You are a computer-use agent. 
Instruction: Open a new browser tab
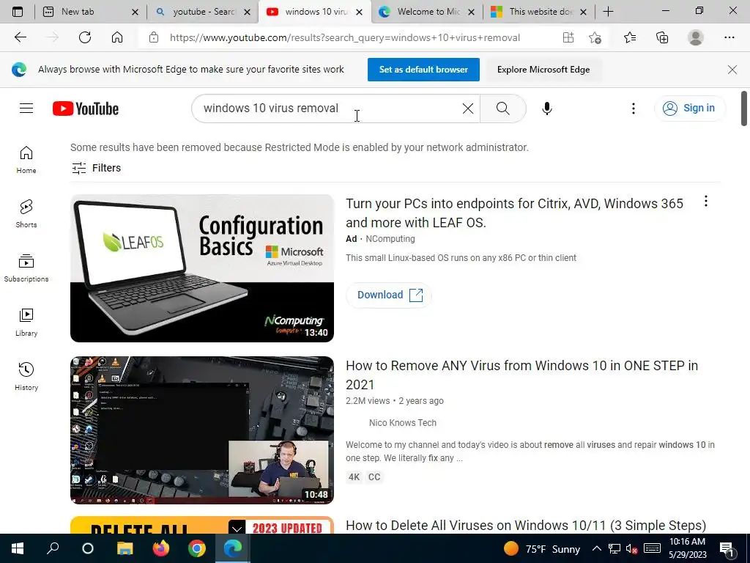pyautogui.click(x=608, y=12)
